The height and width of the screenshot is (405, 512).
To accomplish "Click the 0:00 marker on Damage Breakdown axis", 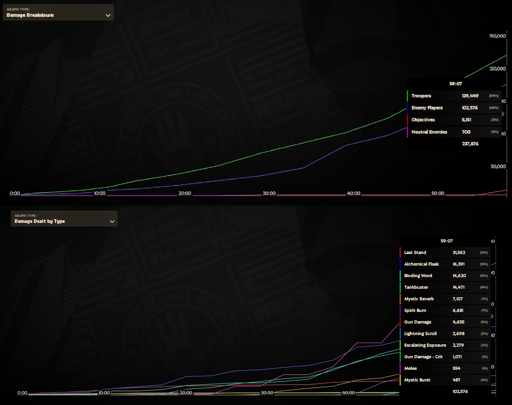I will tap(15, 193).
